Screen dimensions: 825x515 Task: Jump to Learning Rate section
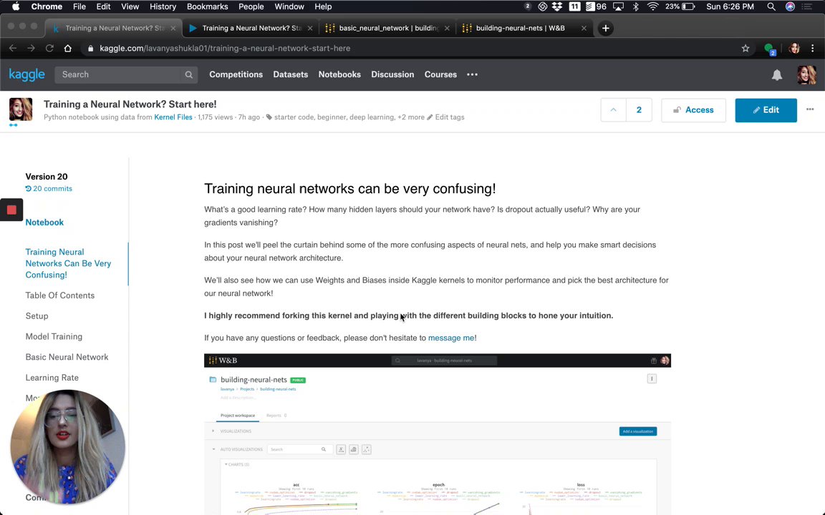pos(52,378)
